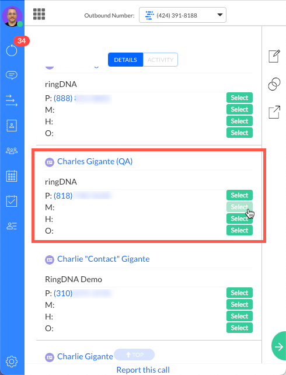Open Charles Gigante (QA) contact link

coord(95,161)
